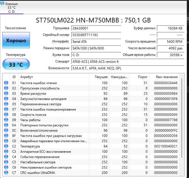
Task: Click raw value 00000000D56
Action: point(166,136)
